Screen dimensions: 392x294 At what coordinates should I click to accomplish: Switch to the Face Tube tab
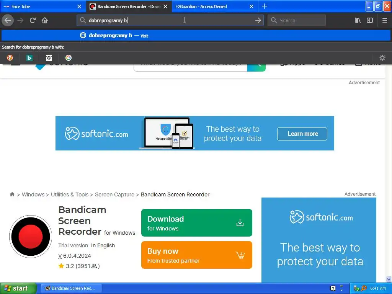42,6
